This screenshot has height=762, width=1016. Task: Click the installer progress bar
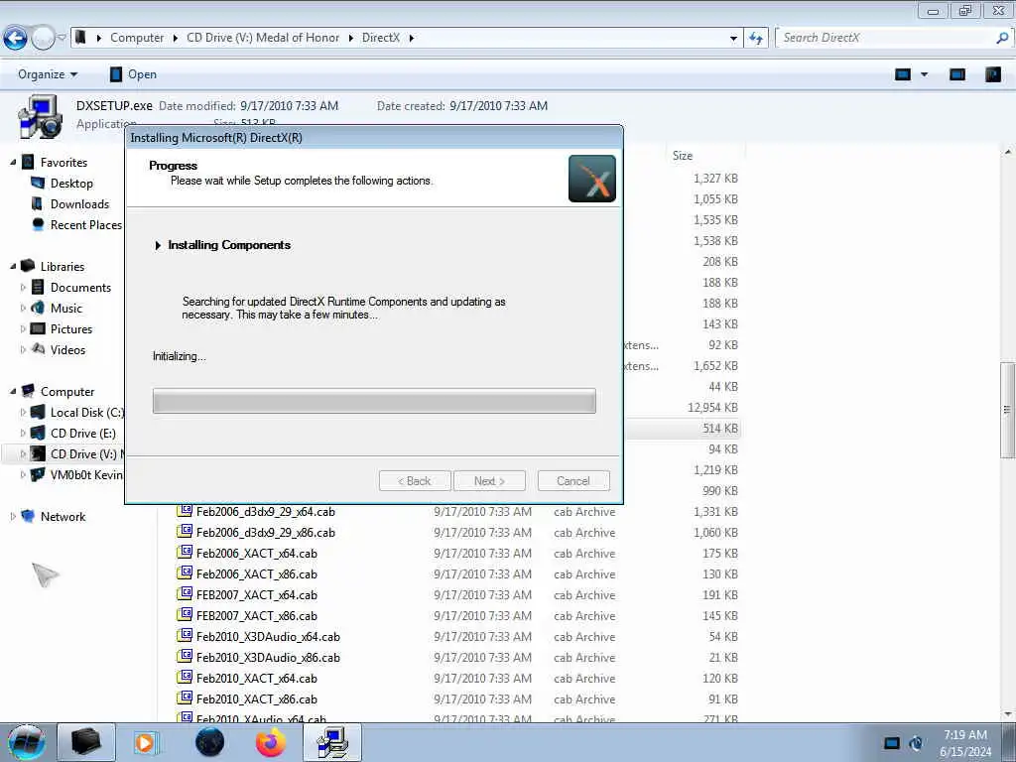tap(374, 401)
